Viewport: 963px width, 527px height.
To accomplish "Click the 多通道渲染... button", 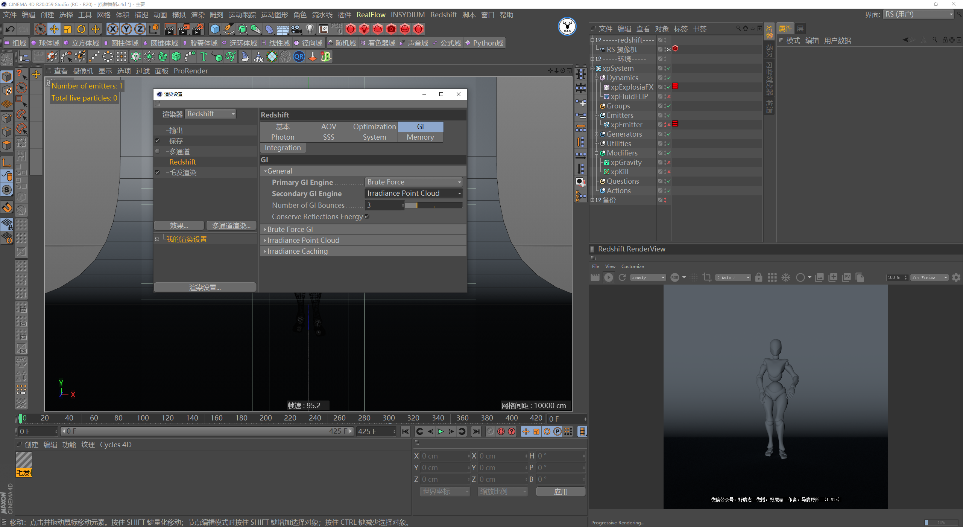I will click(231, 225).
